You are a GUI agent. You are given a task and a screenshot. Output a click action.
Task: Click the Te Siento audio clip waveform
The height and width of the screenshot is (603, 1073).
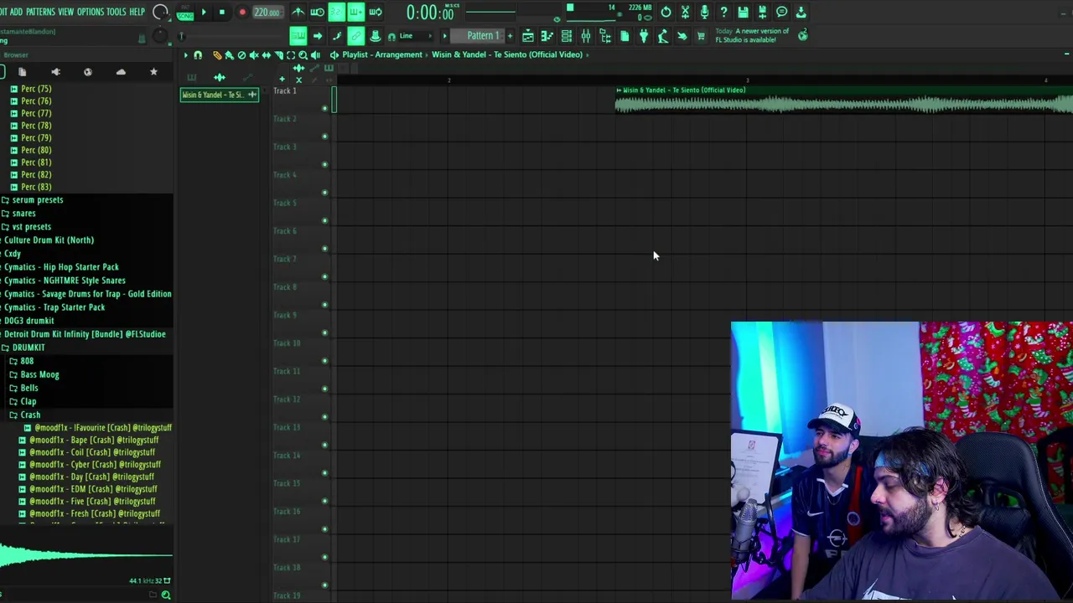[x=843, y=105]
